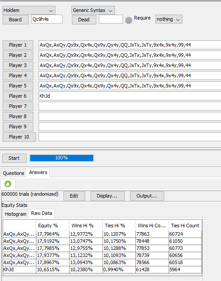Click the Player 6 button
221x281 pixels.
click(x=18, y=96)
